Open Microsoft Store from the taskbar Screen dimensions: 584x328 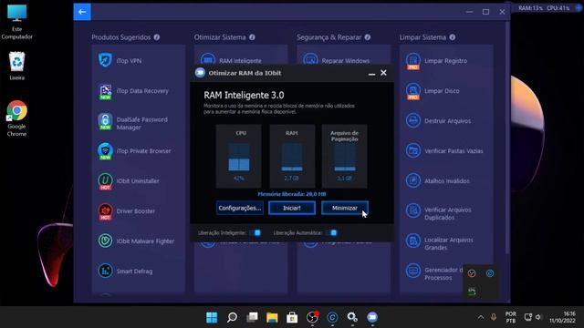pyautogui.click(x=292, y=317)
